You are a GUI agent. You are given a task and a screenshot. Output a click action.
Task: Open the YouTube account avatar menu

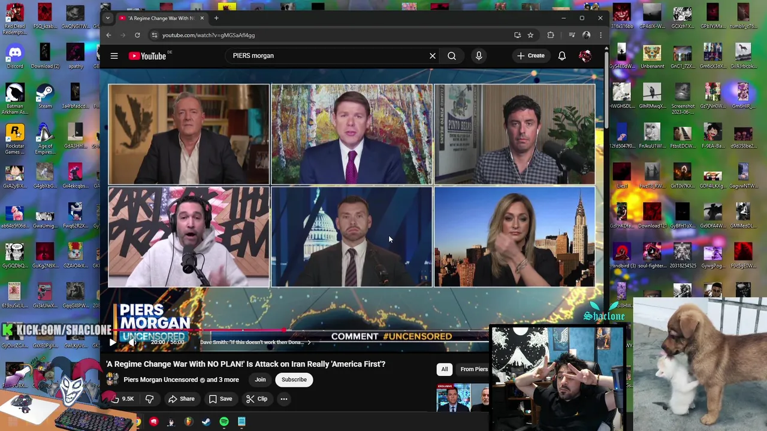(x=585, y=56)
